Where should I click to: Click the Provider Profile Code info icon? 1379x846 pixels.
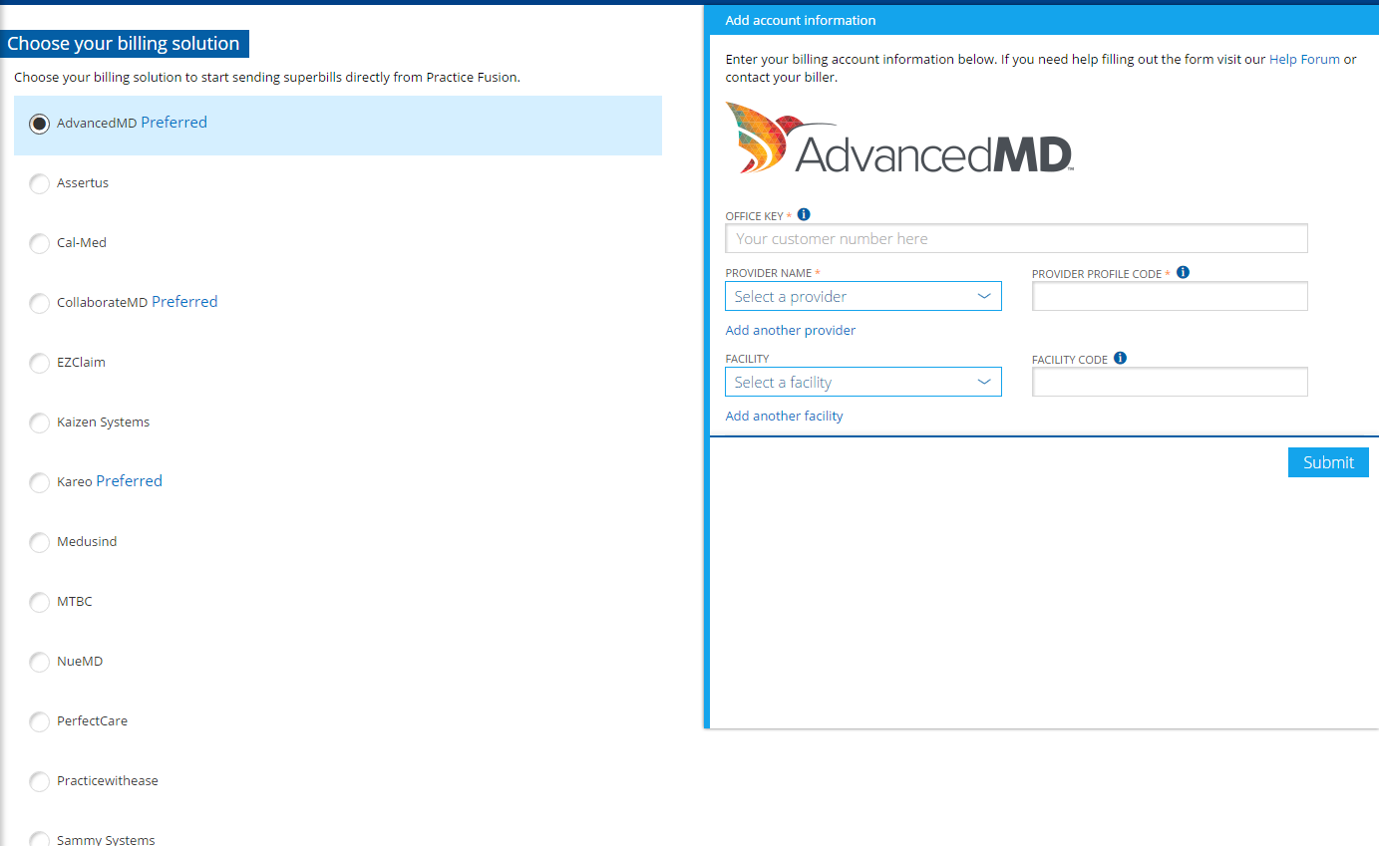(x=1183, y=272)
